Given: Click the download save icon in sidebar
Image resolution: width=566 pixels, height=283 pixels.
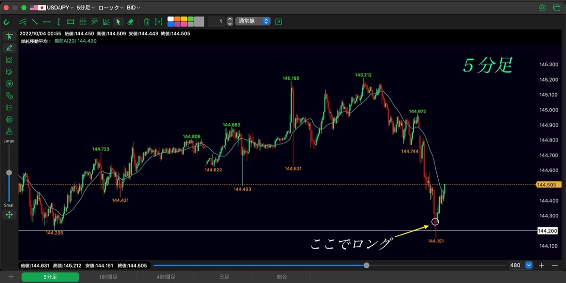Looking at the screenshot, I should pyautogui.click(x=9, y=131).
